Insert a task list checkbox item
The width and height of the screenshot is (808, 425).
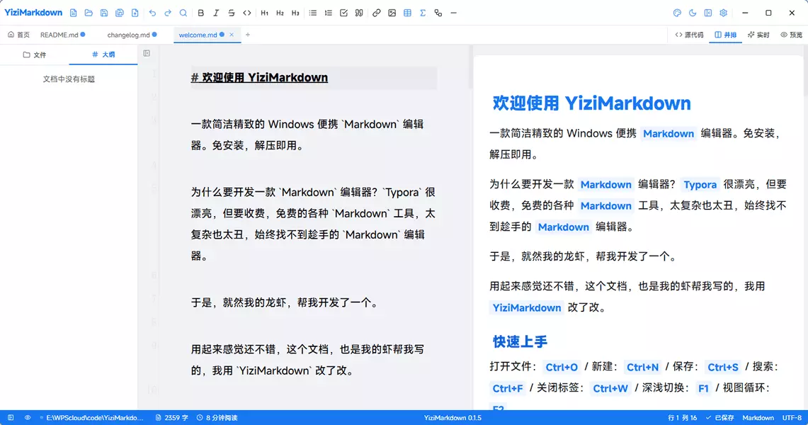343,13
